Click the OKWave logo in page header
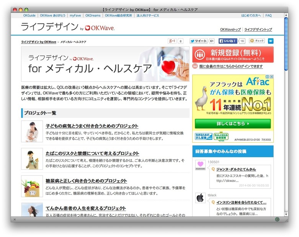Screen dimensions: 299x237 pos(100,28)
